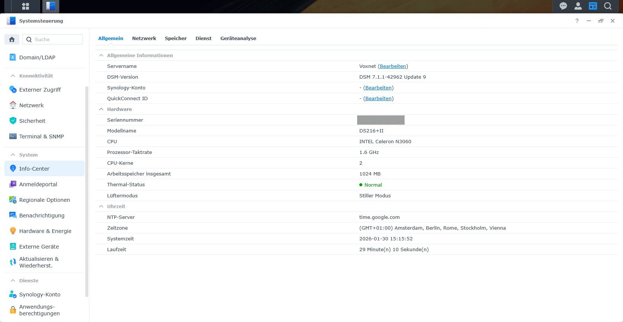Click the CPU-Kerne label

click(120, 163)
